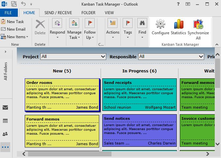Select the green Invoice customers card
This screenshot has width=221, height=158.
(x=197, y=130)
